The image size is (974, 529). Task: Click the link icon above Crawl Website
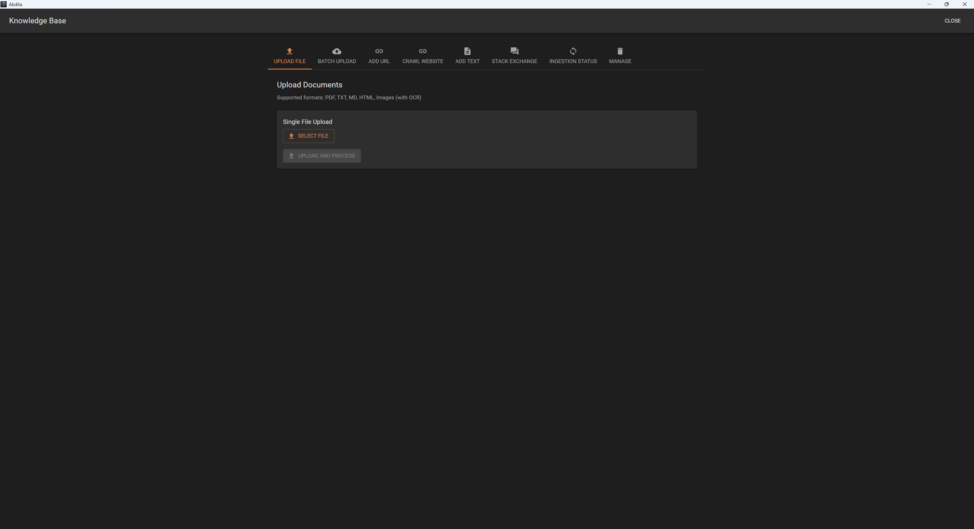pos(422,51)
